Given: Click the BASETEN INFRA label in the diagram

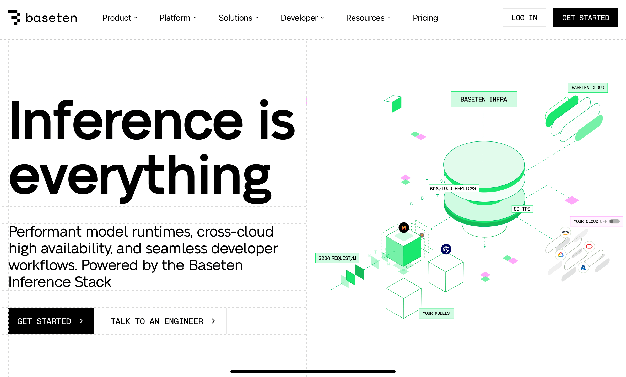Looking at the screenshot, I should click(x=484, y=99).
